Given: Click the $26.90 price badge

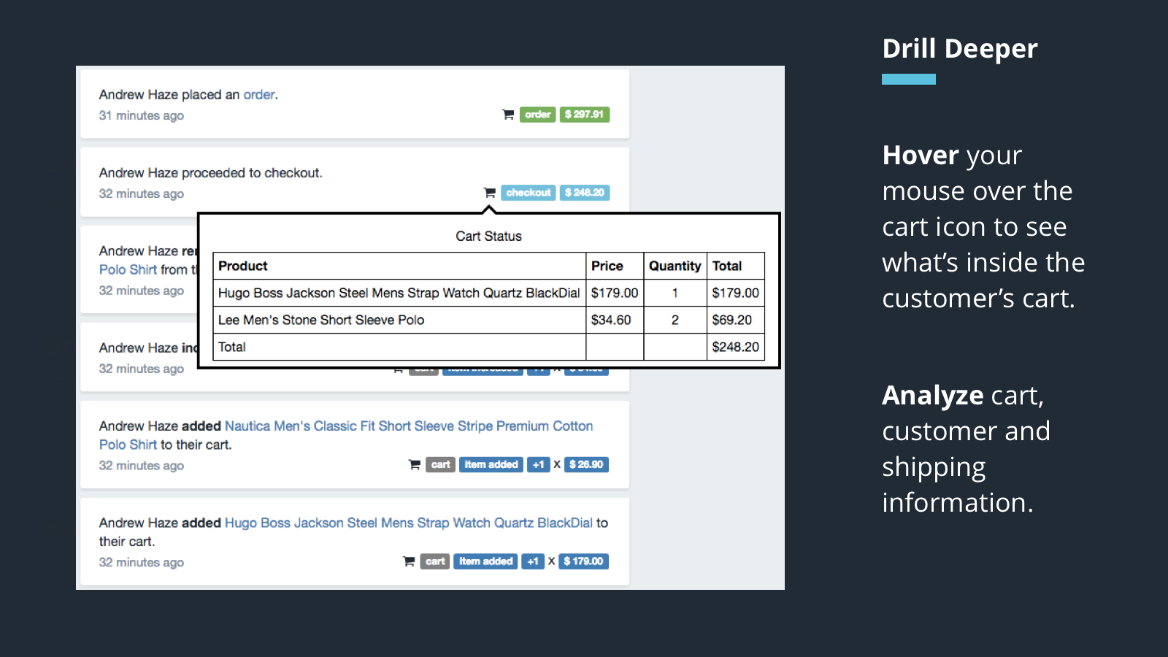Looking at the screenshot, I should [x=586, y=464].
